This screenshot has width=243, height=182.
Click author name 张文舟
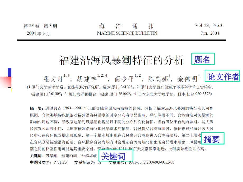tap(53, 79)
